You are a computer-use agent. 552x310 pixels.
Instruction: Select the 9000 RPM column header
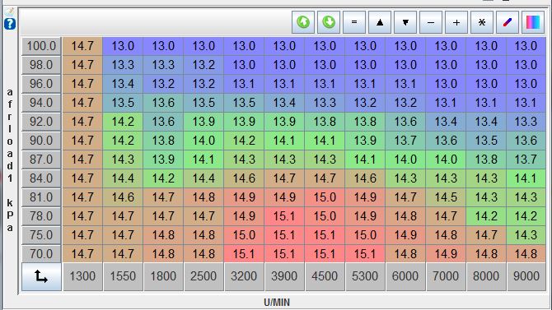pyautogui.click(x=526, y=276)
